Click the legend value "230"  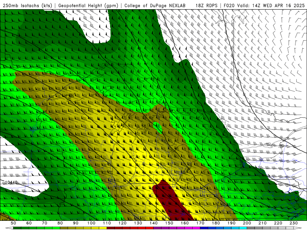[x=294, y=223]
